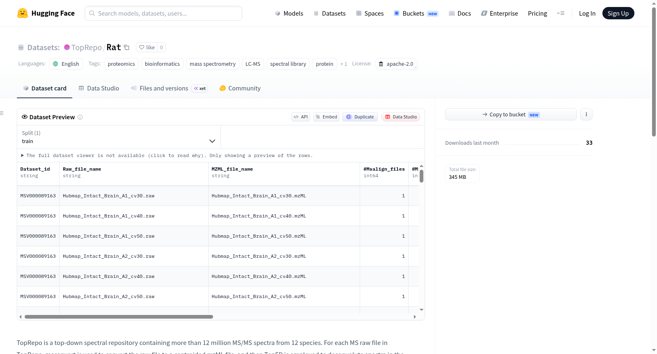Open the Spaces page

pyautogui.click(x=370, y=13)
